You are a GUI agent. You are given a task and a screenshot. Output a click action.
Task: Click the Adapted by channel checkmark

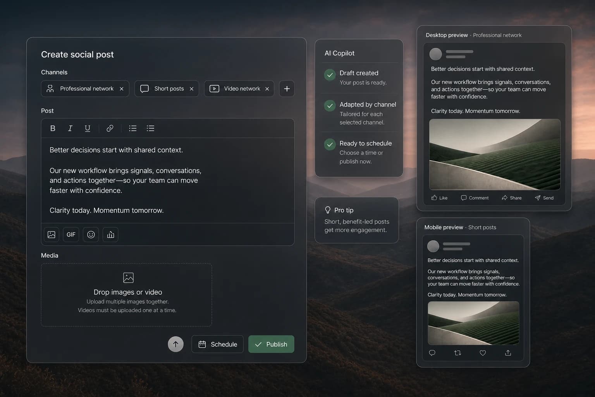tap(330, 105)
